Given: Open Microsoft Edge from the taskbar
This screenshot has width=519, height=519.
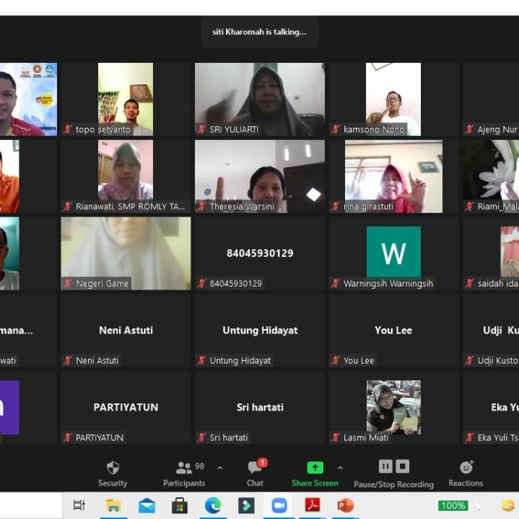Looking at the screenshot, I should (213, 505).
